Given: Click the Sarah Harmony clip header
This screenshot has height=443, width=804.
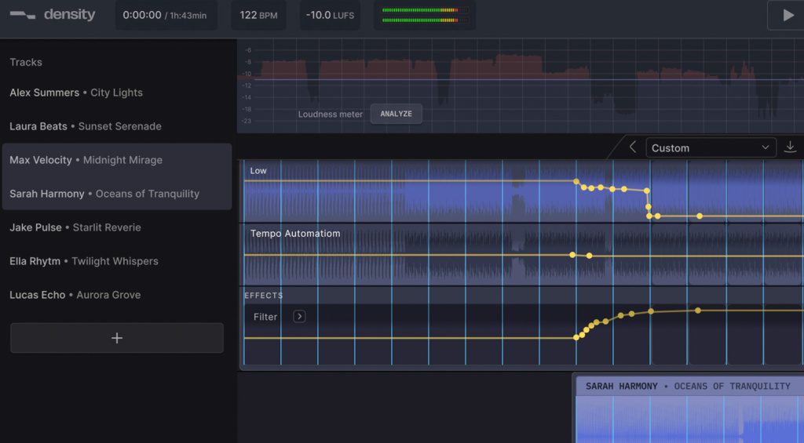Looking at the screenshot, I should (x=688, y=386).
